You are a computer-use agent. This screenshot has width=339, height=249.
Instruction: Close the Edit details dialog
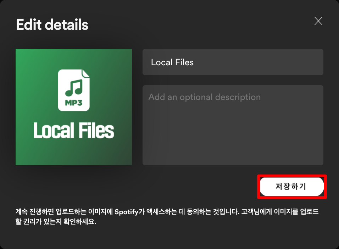click(x=318, y=21)
